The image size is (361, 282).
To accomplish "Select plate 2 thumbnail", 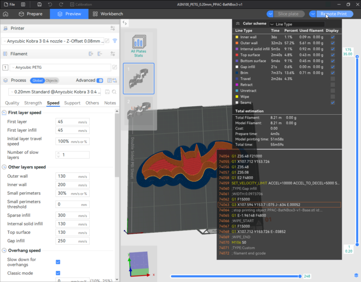I will point(139,111).
